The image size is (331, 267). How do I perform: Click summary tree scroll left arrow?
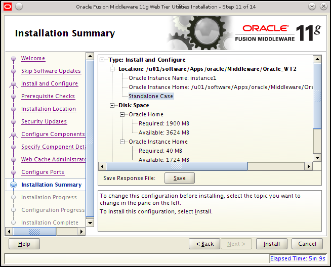click(x=102, y=166)
